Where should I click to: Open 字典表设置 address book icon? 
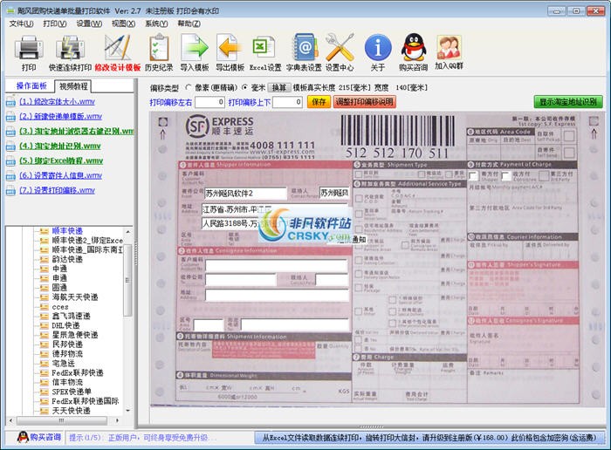tap(304, 54)
